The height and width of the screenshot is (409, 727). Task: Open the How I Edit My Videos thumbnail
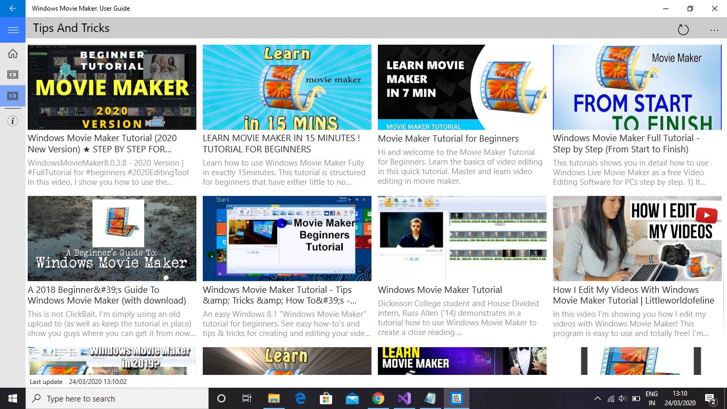pyautogui.click(x=637, y=239)
